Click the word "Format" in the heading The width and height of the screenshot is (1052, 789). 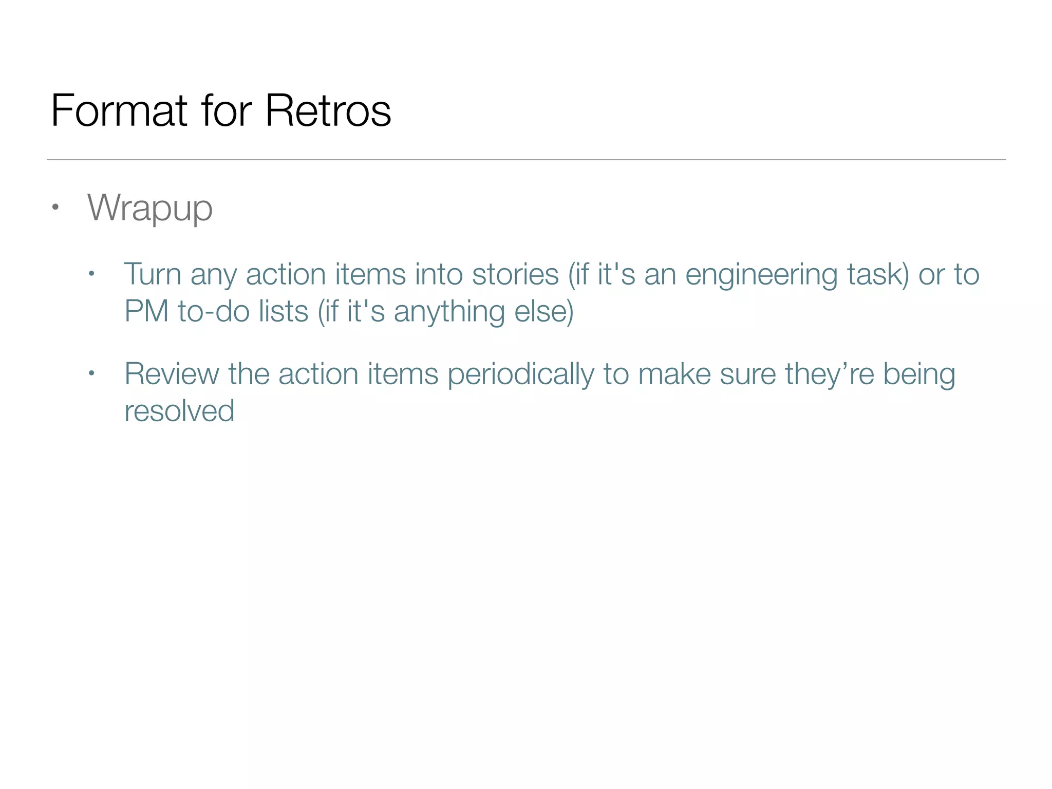(x=119, y=110)
